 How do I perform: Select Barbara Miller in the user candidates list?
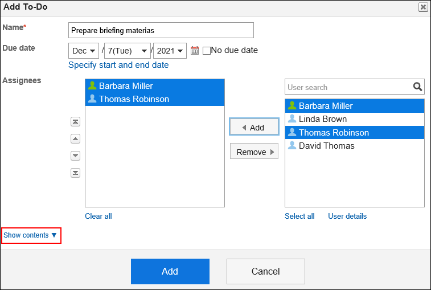click(x=355, y=106)
